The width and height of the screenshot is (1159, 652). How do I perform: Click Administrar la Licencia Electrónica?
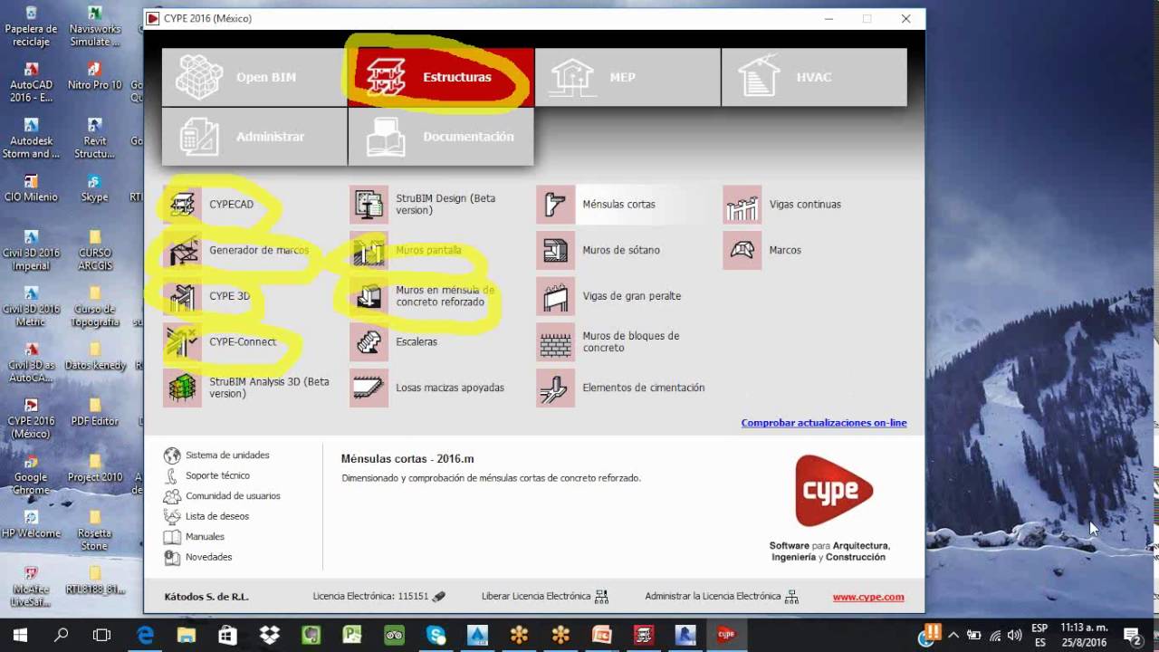(x=722, y=597)
